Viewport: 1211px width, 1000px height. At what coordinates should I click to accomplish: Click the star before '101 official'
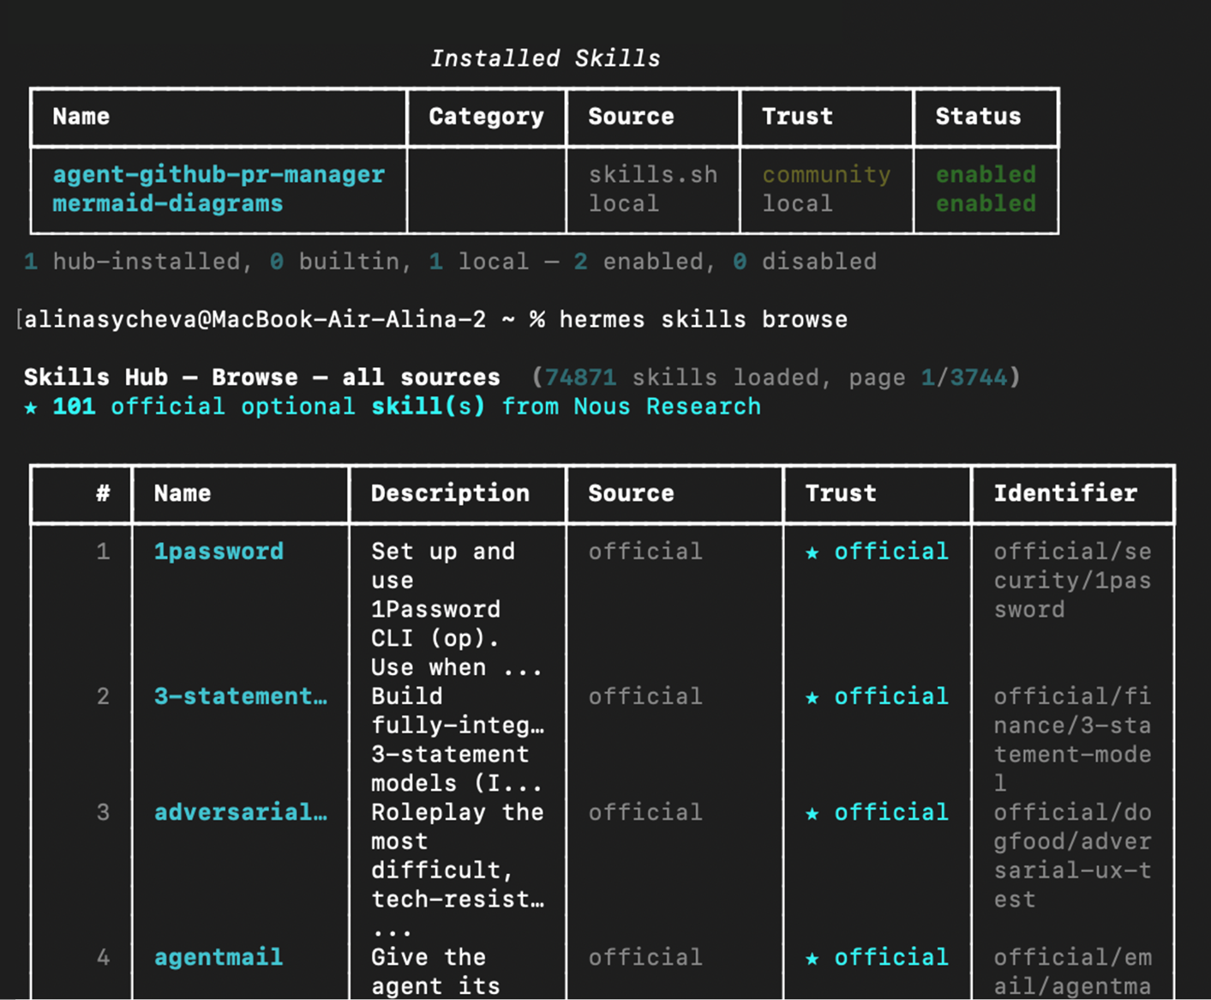click(31, 407)
